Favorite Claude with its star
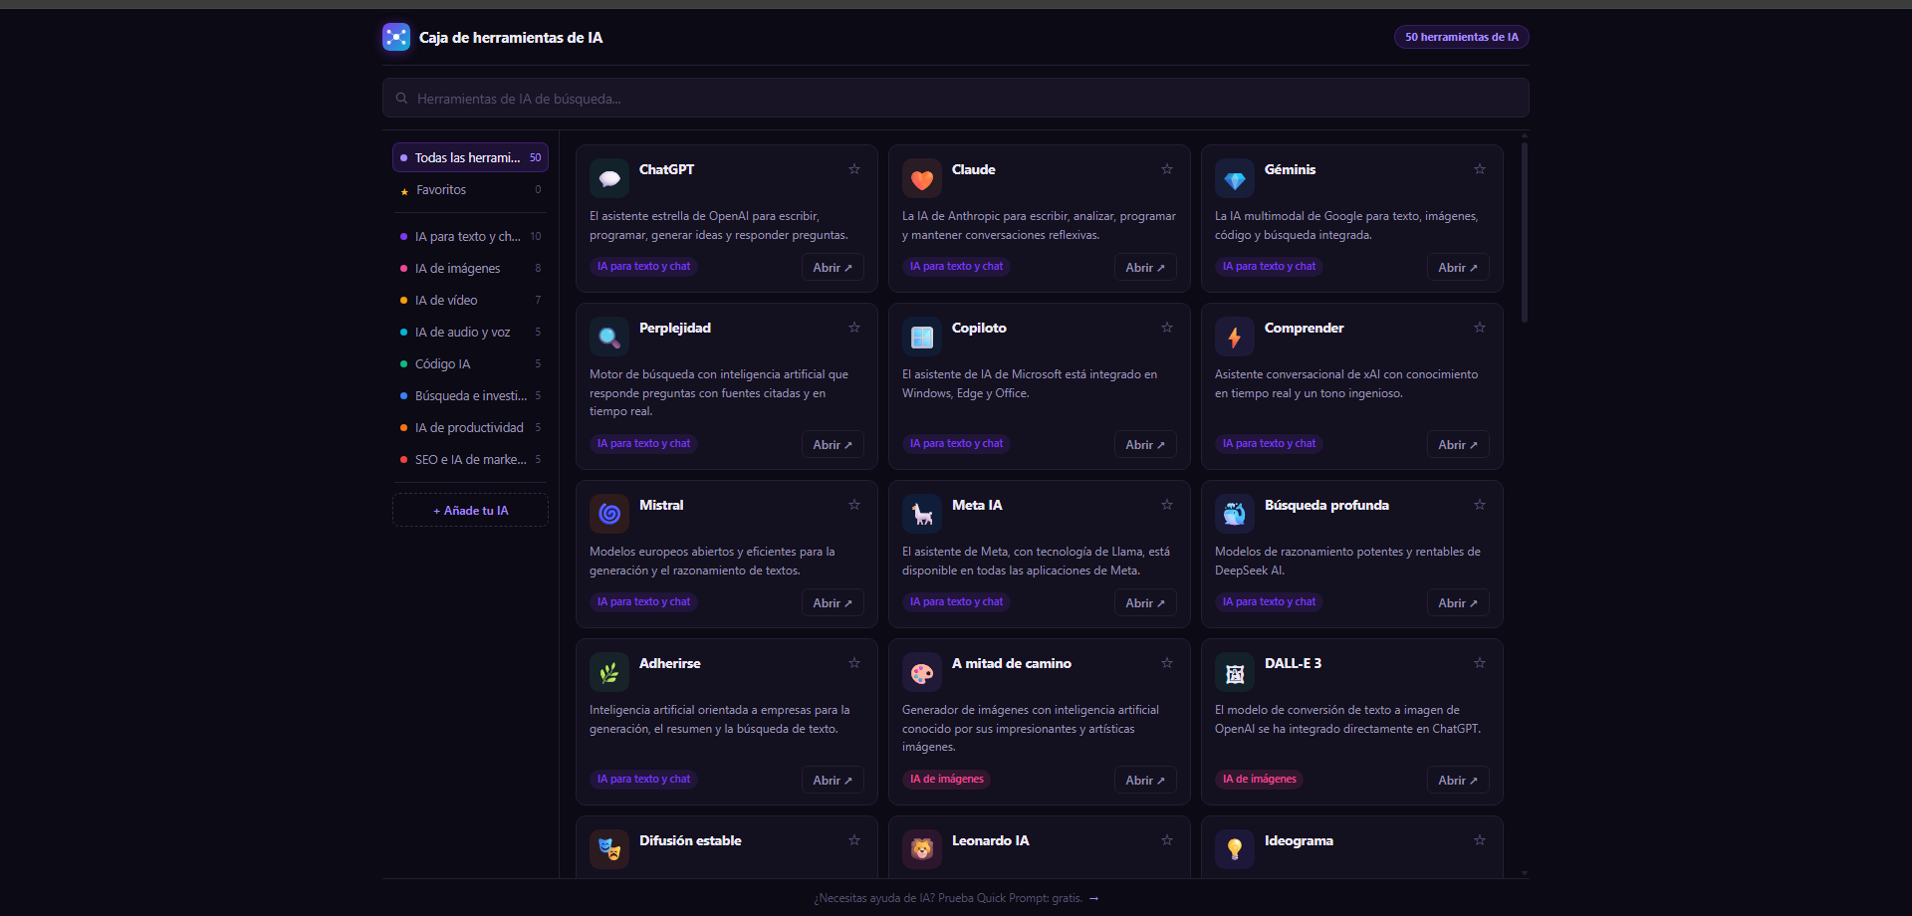 point(1167,169)
